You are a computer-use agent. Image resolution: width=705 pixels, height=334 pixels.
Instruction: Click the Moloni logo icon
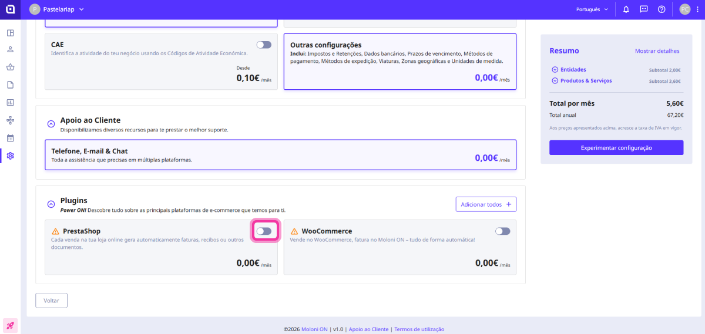tap(10, 9)
